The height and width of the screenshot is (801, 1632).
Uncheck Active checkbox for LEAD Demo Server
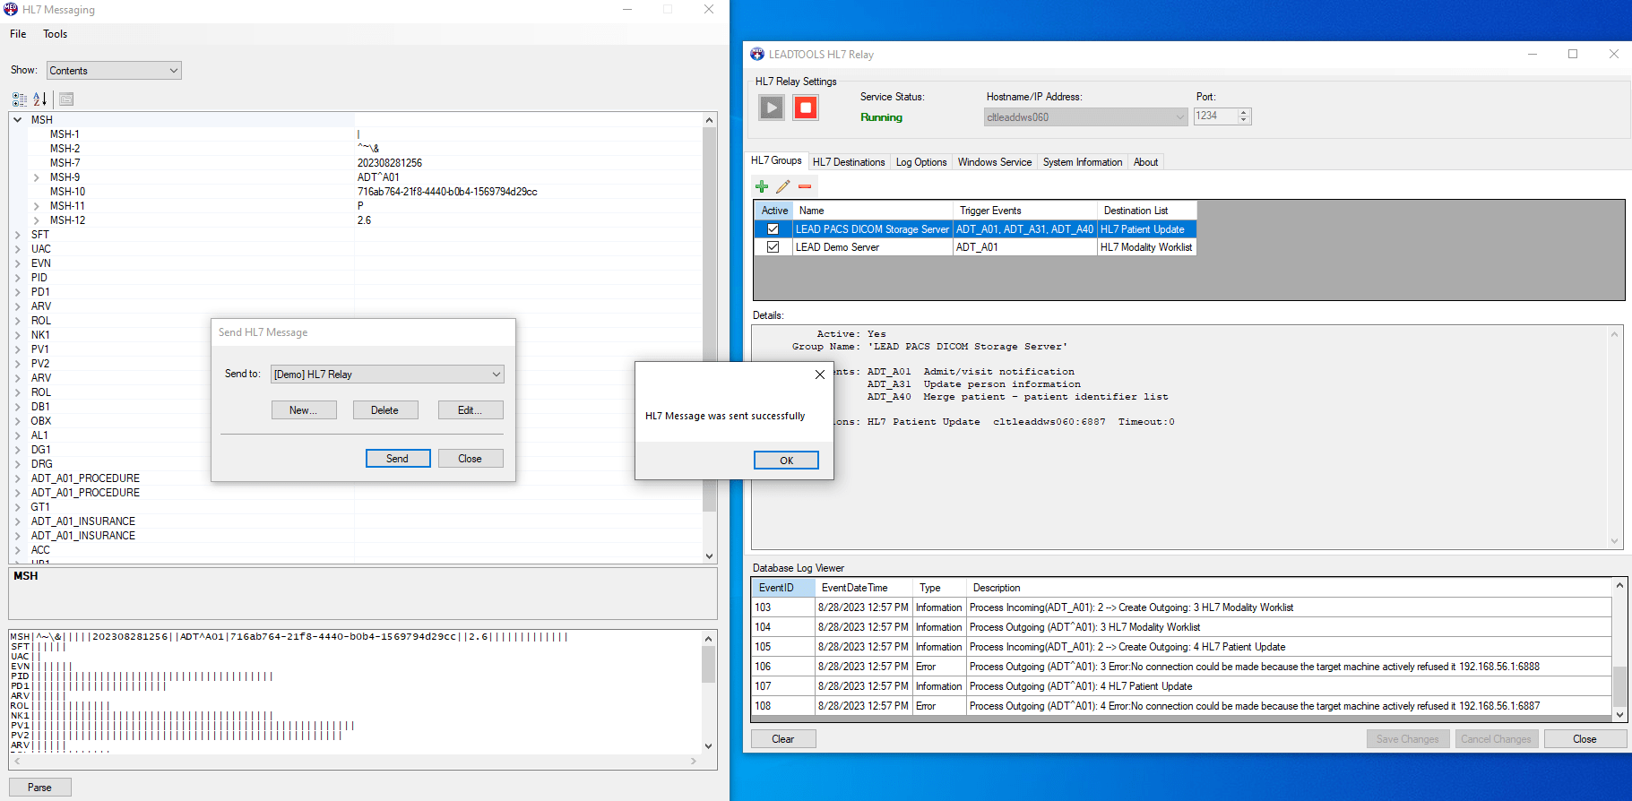pos(773,247)
